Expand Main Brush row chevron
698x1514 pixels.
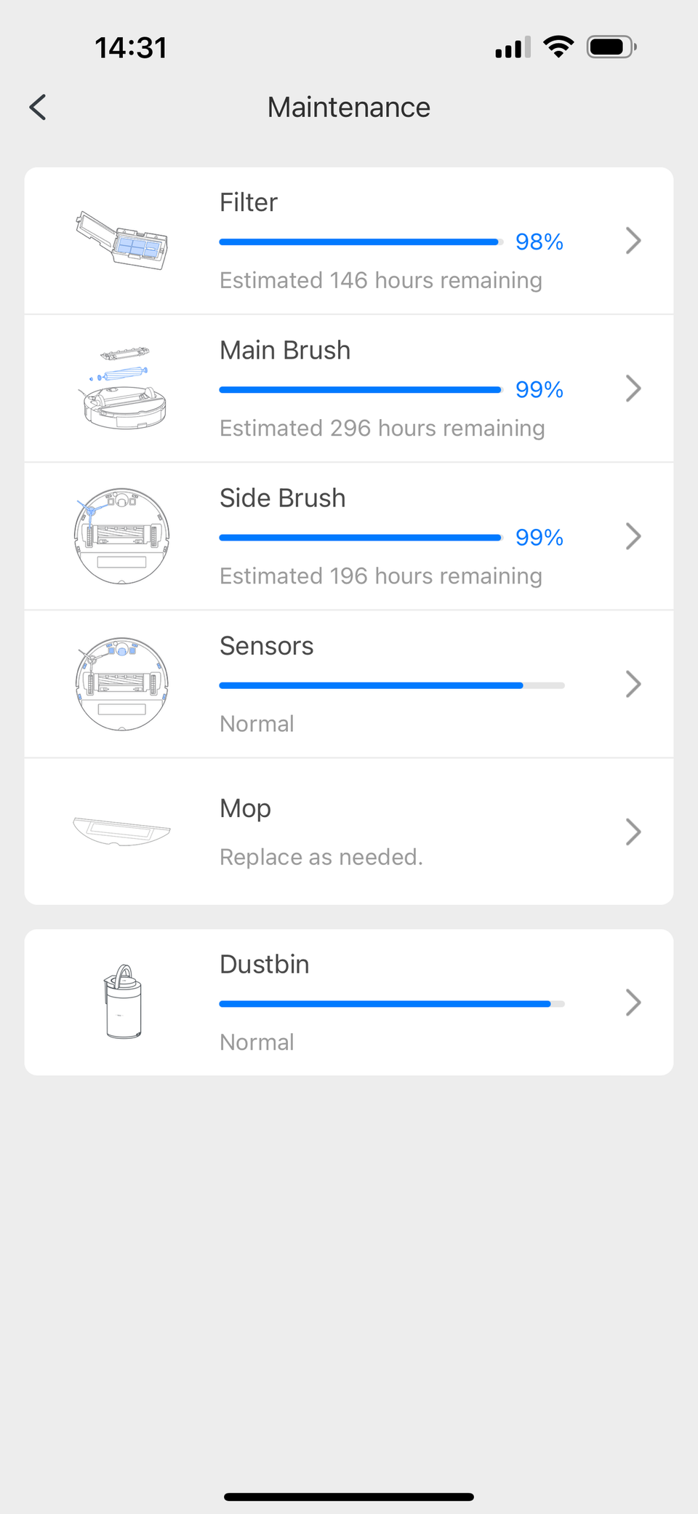tap(633, 389)
